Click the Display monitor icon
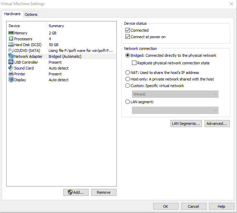This screenshot has height=213, width=237. (x=11, y=79)
